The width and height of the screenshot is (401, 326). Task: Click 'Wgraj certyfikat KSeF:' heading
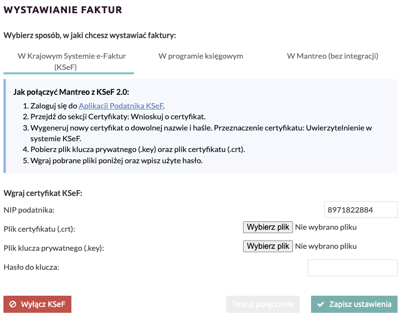click(43, 193)
